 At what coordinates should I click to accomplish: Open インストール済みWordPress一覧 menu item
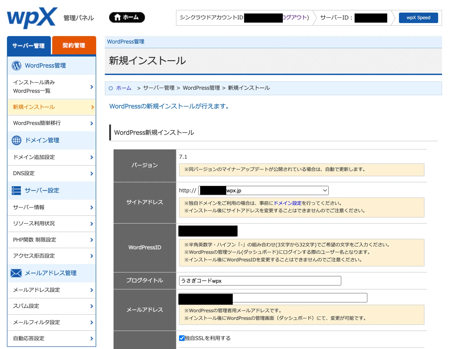point(52,87)
